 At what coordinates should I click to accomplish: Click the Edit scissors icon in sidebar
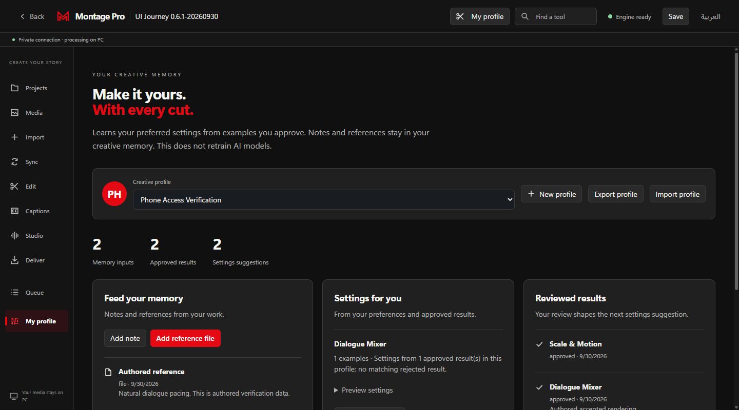point(14,187)
